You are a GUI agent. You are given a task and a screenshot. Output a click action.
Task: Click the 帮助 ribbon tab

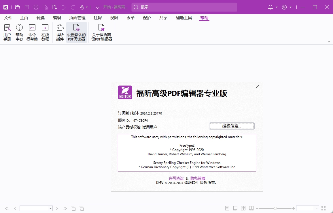(204, 18)
